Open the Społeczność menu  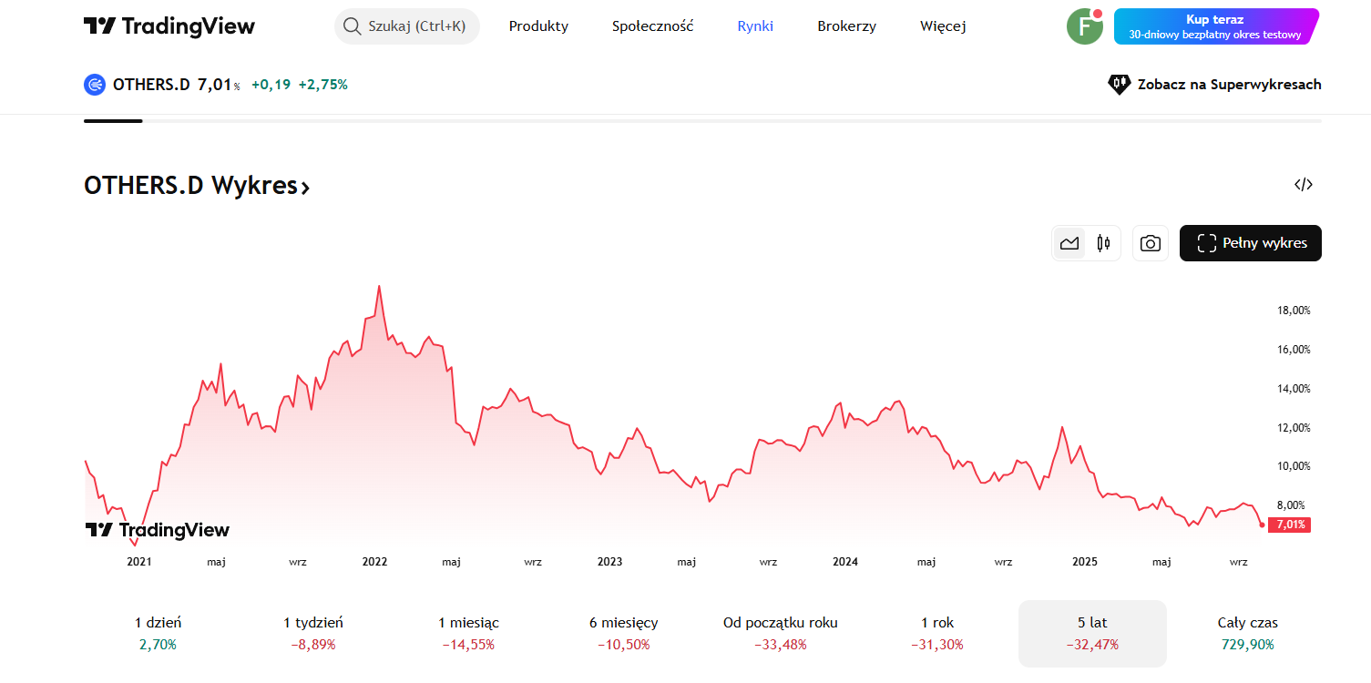click(652, 26)
